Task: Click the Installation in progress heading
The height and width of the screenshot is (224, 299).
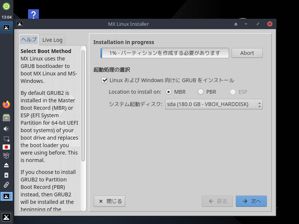Action: pos(124,42)
